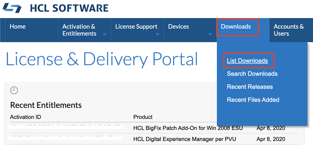Open the Accounts & Users menu
This screenshot has width=313, height=145.
(289, 30)
